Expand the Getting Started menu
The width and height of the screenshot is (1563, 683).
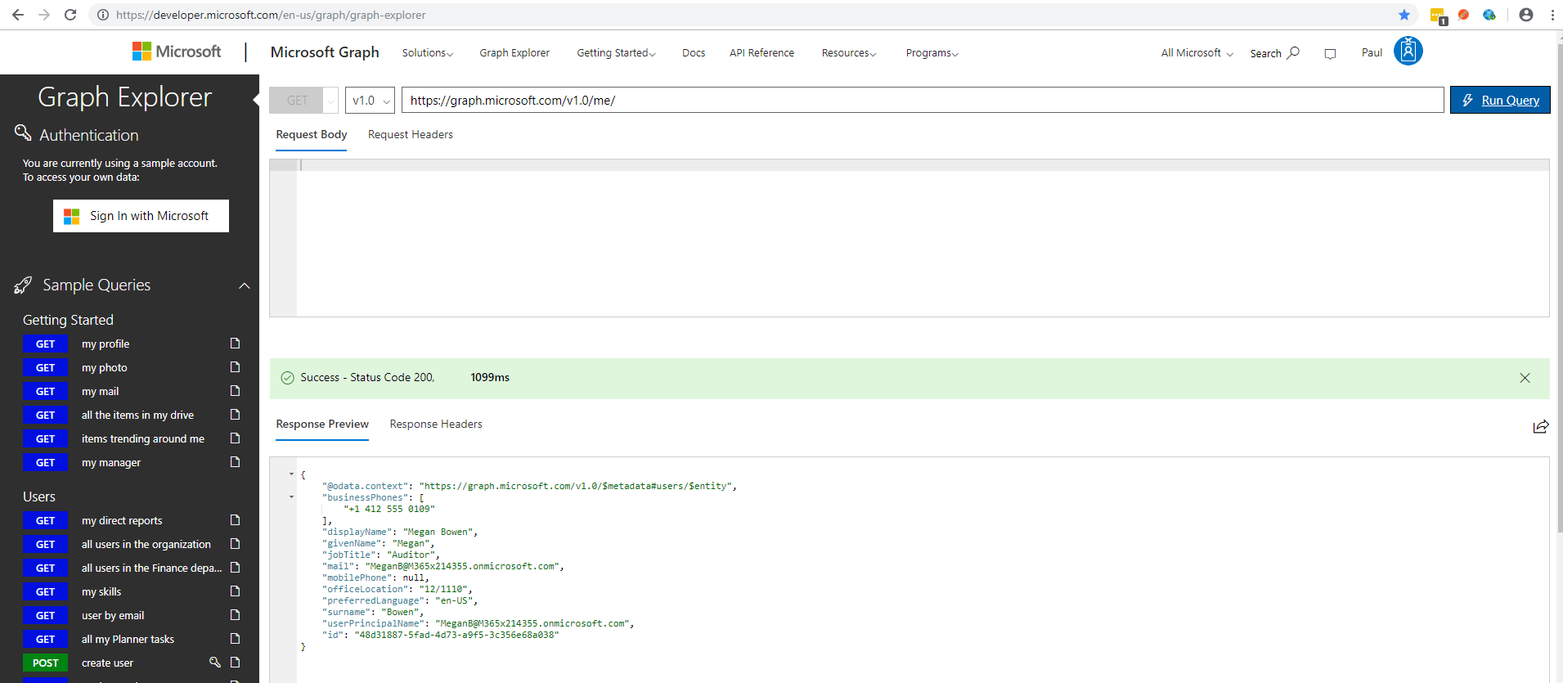coord(616,53)
